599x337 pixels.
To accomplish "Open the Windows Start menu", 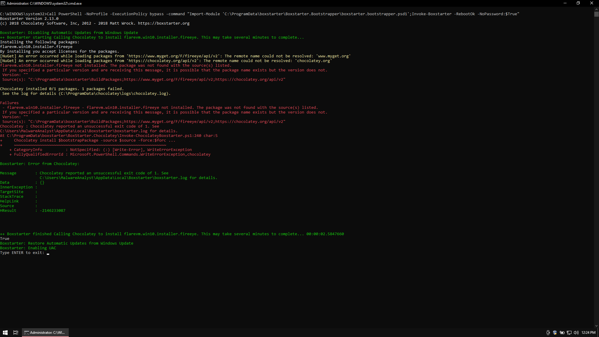I will pyautogui.click(x=5, y=333).
